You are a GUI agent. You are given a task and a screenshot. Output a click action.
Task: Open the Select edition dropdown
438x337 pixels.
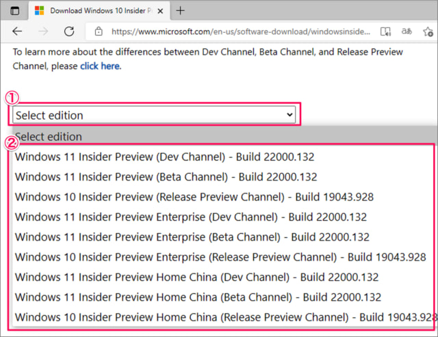click(x=154, y=115)
